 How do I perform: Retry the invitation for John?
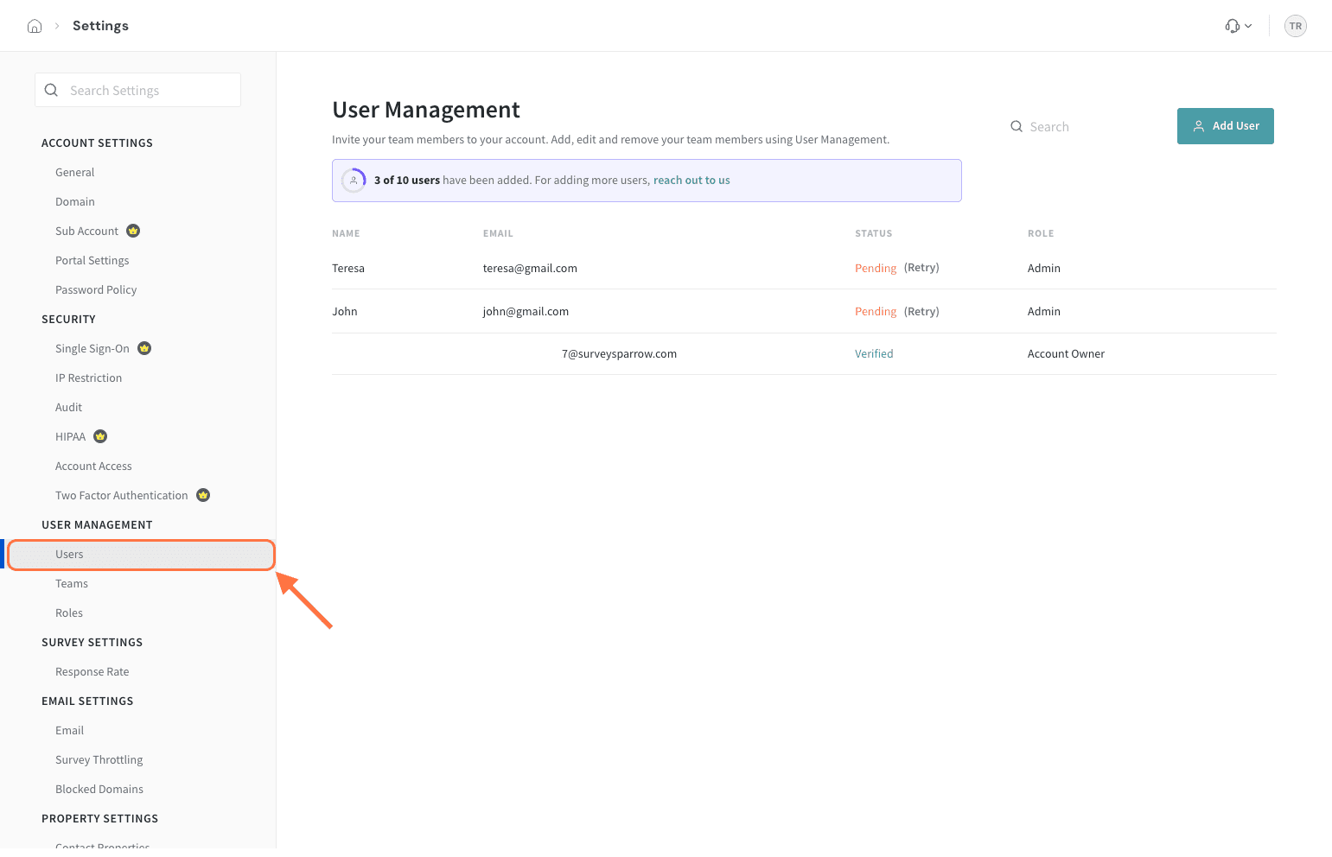click(x=921, y=311)
